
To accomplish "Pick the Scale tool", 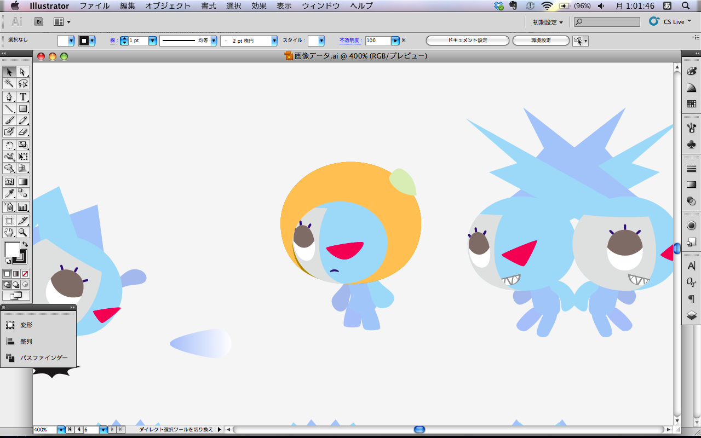I will (x=23, y=145).
